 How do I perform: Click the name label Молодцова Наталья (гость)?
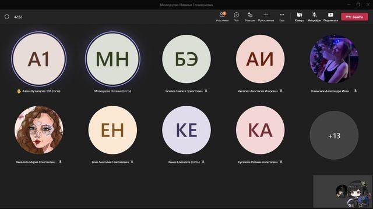pos(112,91)
